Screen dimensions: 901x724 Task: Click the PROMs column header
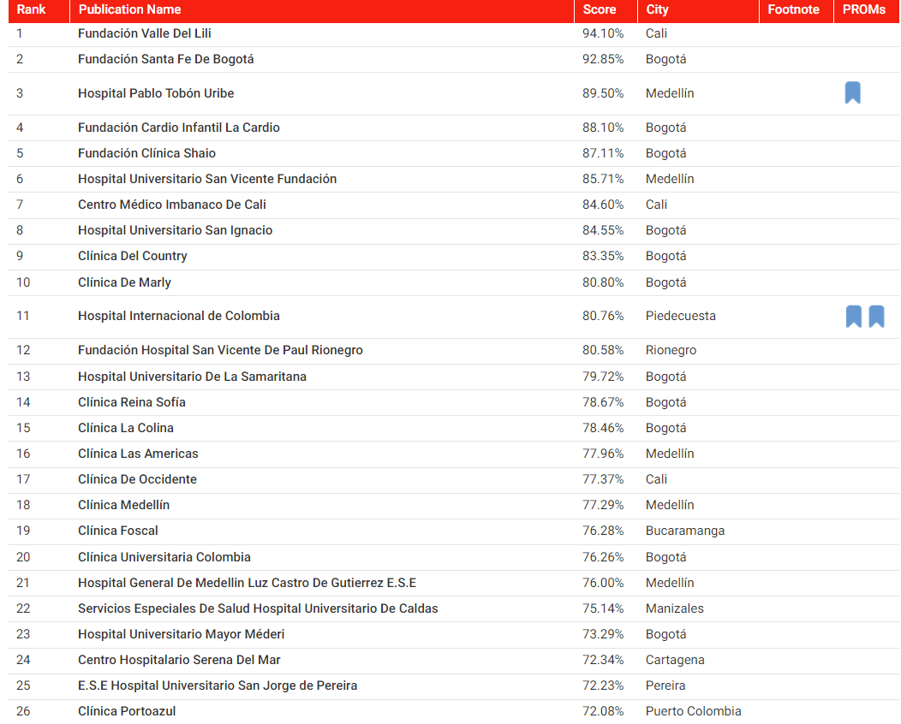[864, 10]
